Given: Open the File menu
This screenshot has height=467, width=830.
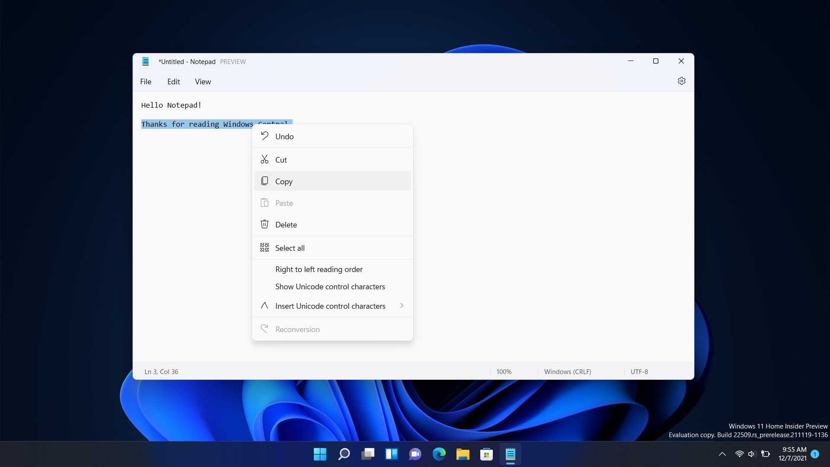Looking at the screenshot, I should (x=146, y=82).
